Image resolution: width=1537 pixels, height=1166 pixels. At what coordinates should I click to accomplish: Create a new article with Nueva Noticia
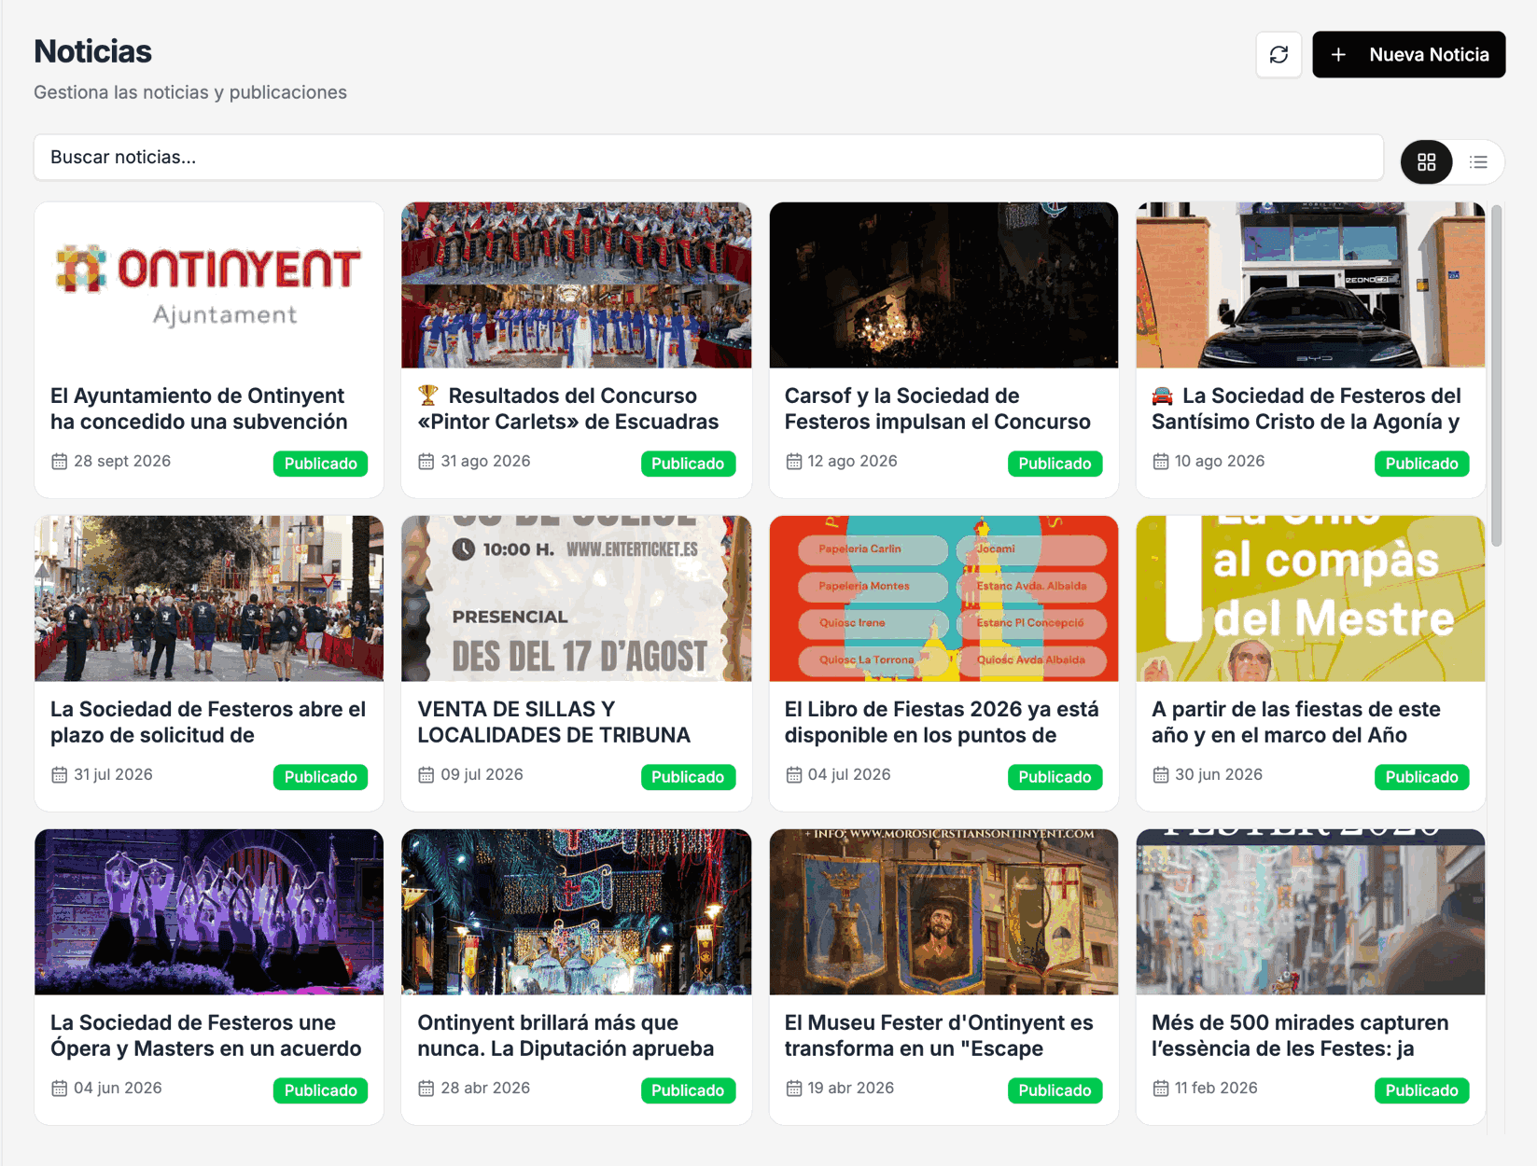[1408, 55]
